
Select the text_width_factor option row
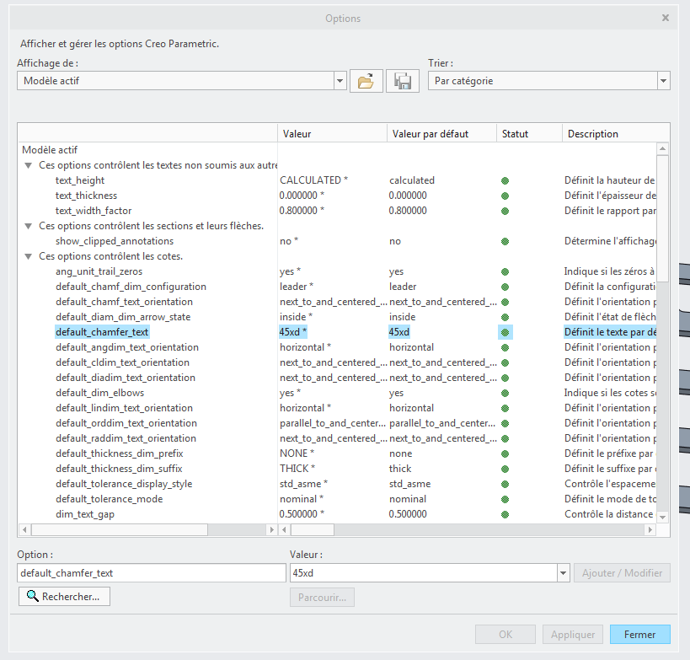tap(94, 211)
